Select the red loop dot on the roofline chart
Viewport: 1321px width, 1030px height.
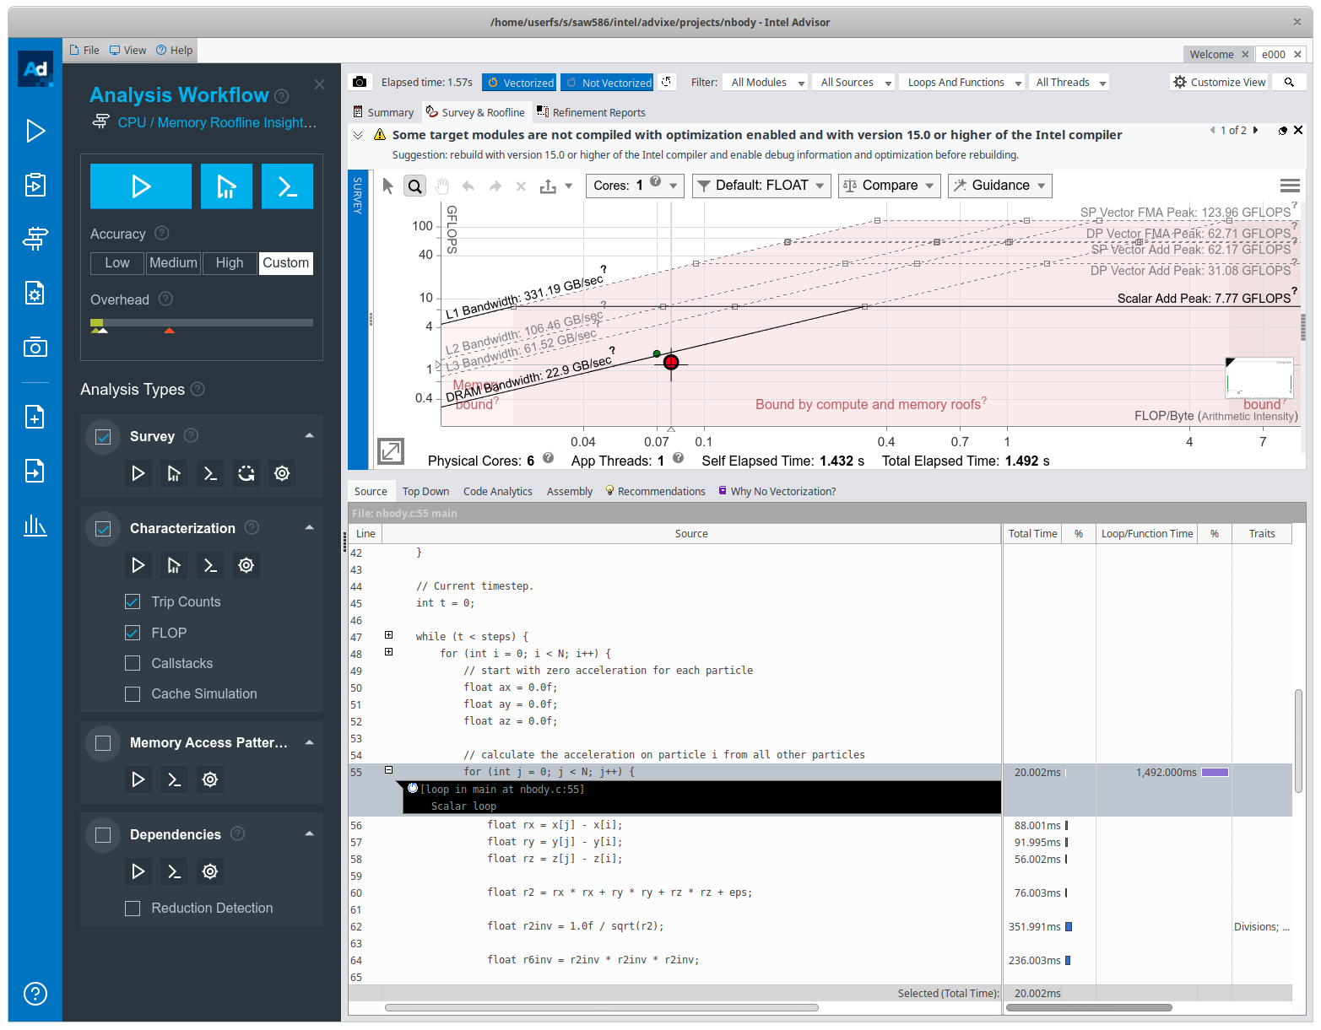671,362
